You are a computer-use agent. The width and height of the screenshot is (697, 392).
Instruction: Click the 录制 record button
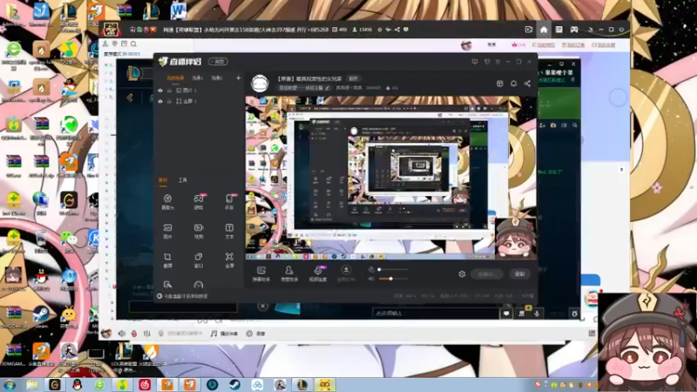519,274
